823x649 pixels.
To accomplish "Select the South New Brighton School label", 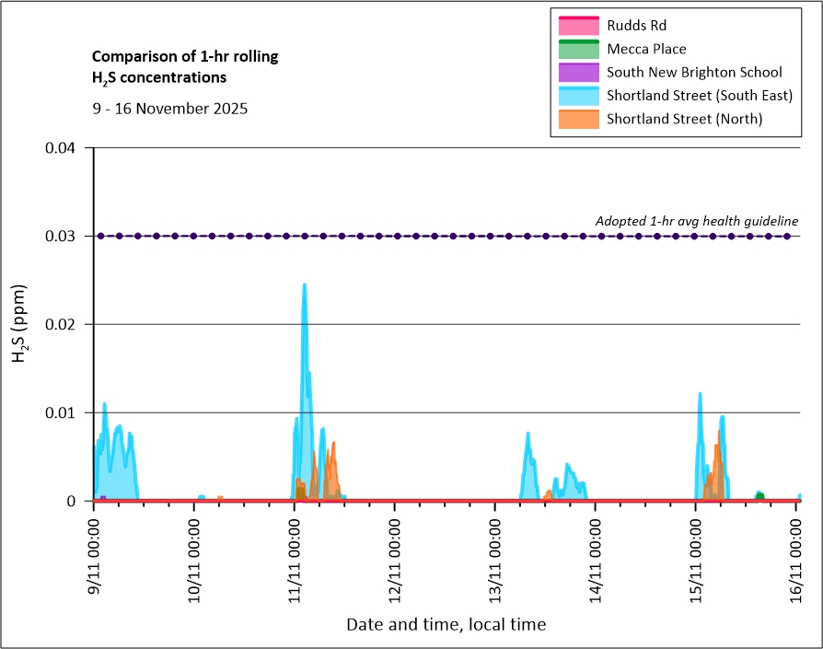I will pos(694,72).
